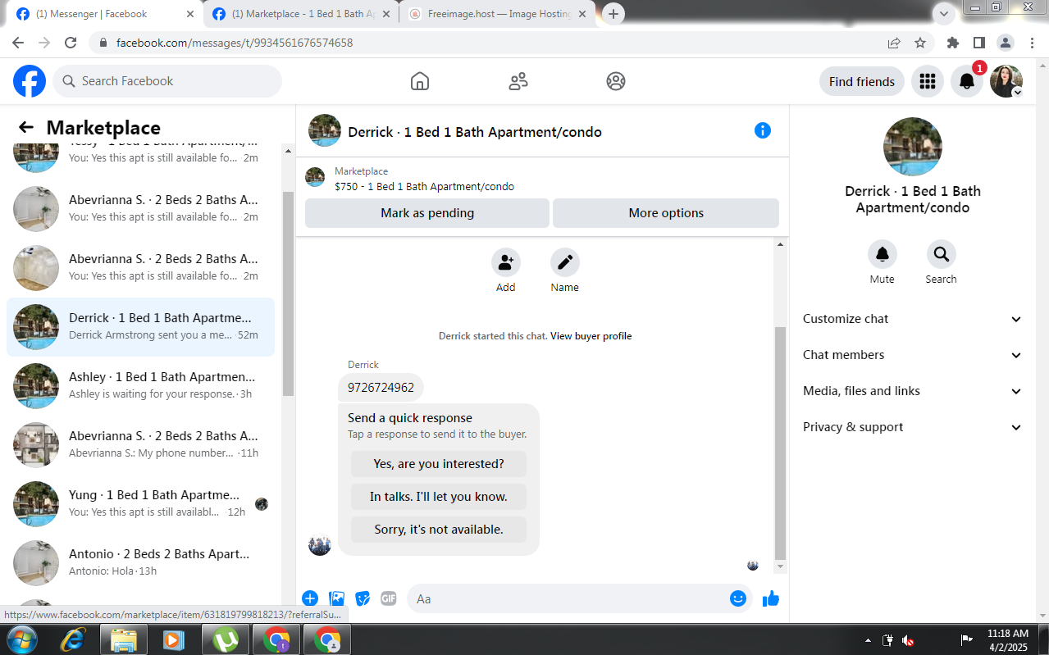
Task: Open Antonio 2 Beds 2 Baths conversation
Action: pos(141,563)
